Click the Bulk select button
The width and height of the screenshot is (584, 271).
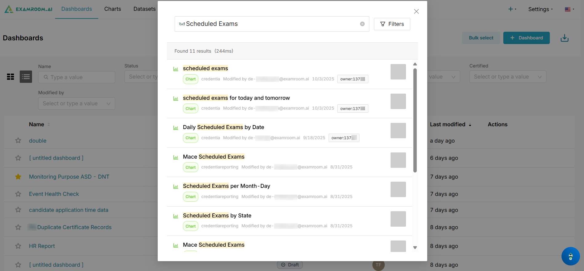pos(481,38)
